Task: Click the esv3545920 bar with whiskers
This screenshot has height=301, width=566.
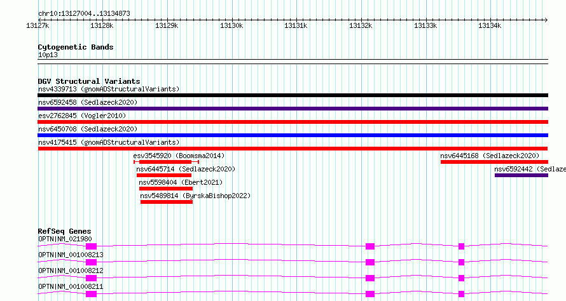Action: [166, 162]
